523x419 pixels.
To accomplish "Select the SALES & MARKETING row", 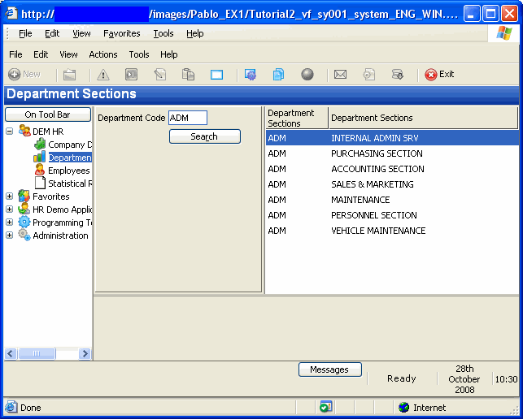I will coord(392,184).
